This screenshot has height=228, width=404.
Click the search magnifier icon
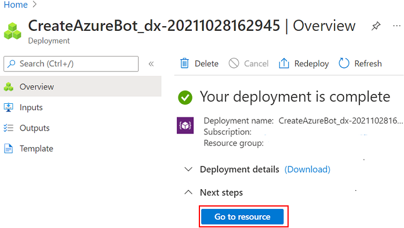(x=12, y=64)
